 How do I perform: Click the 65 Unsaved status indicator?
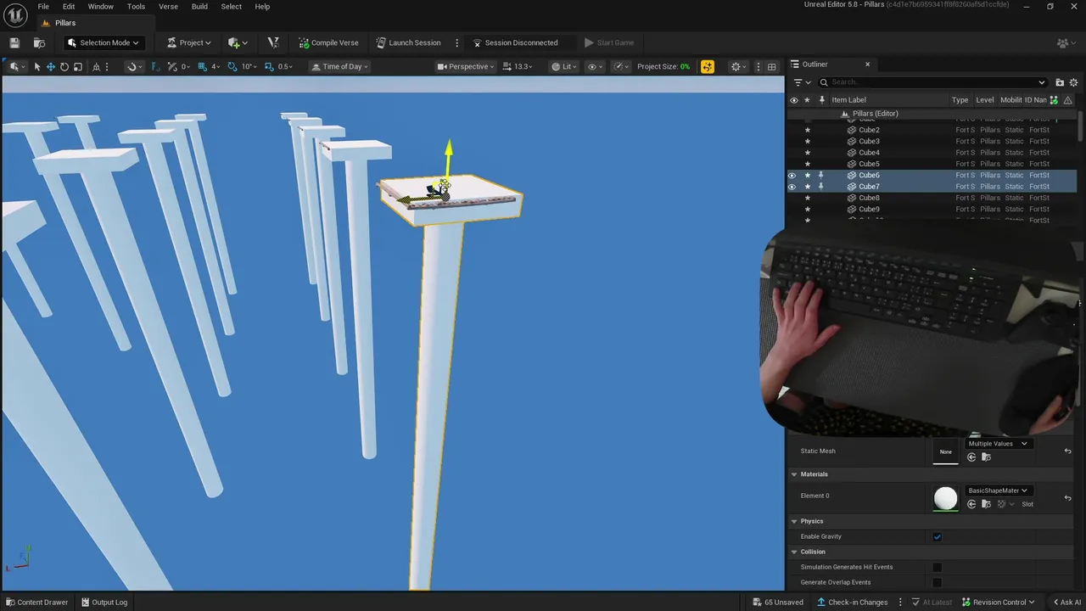click(x=778, y=603)
